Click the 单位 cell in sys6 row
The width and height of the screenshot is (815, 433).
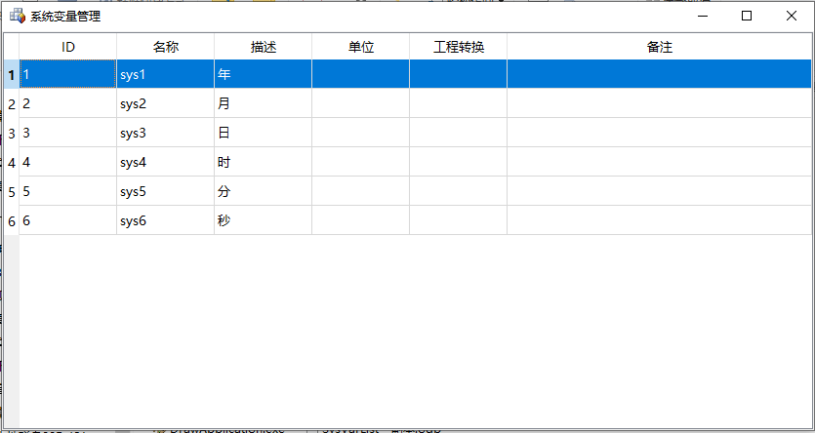click(x=361, y=220)
